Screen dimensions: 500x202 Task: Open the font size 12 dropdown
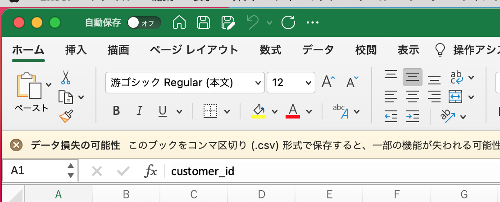coord(308,83)
